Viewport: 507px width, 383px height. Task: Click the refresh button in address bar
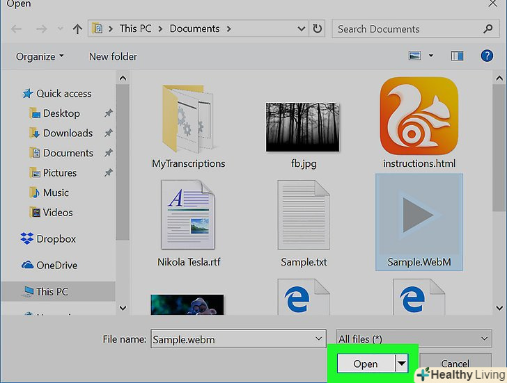coord(318,29)
